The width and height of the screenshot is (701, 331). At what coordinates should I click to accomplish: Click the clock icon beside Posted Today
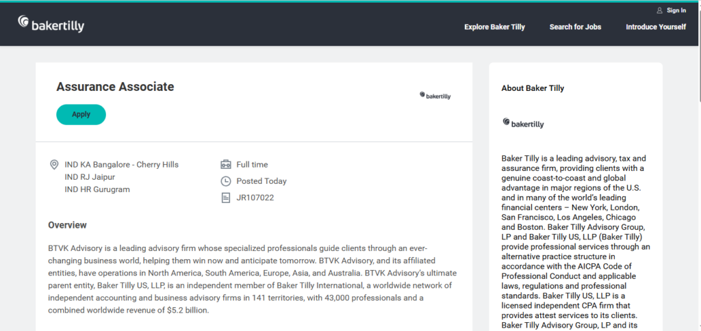tap(226, 181)
